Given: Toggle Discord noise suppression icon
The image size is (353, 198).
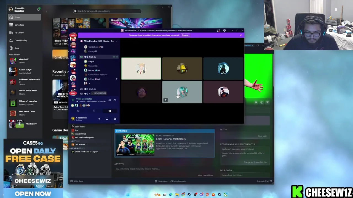Looking at the screenshot, I should [x=110, y=100].
